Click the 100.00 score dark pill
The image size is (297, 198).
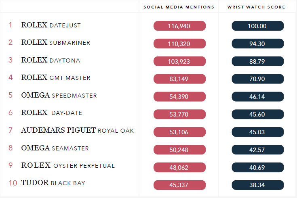(x=257, y=26)
